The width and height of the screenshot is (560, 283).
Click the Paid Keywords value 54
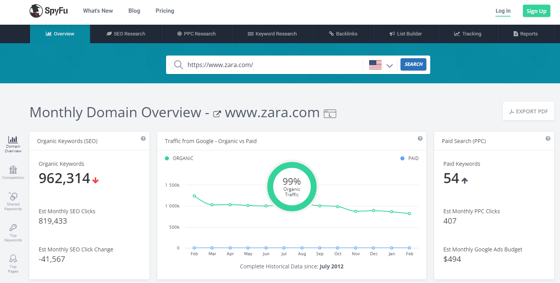coord(451,179)
